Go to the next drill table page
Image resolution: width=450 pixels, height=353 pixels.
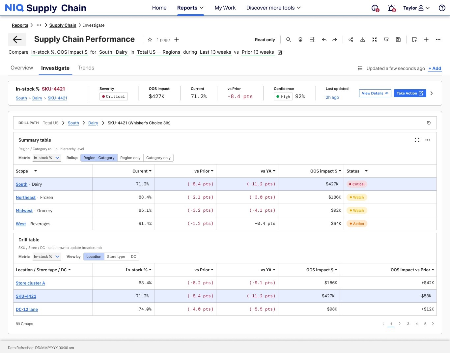tap(433, 324)
